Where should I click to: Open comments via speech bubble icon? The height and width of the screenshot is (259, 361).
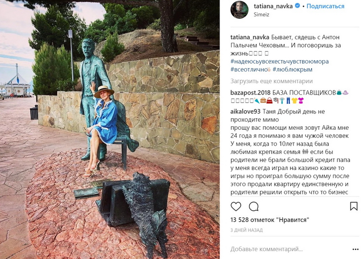click(253, 206)
